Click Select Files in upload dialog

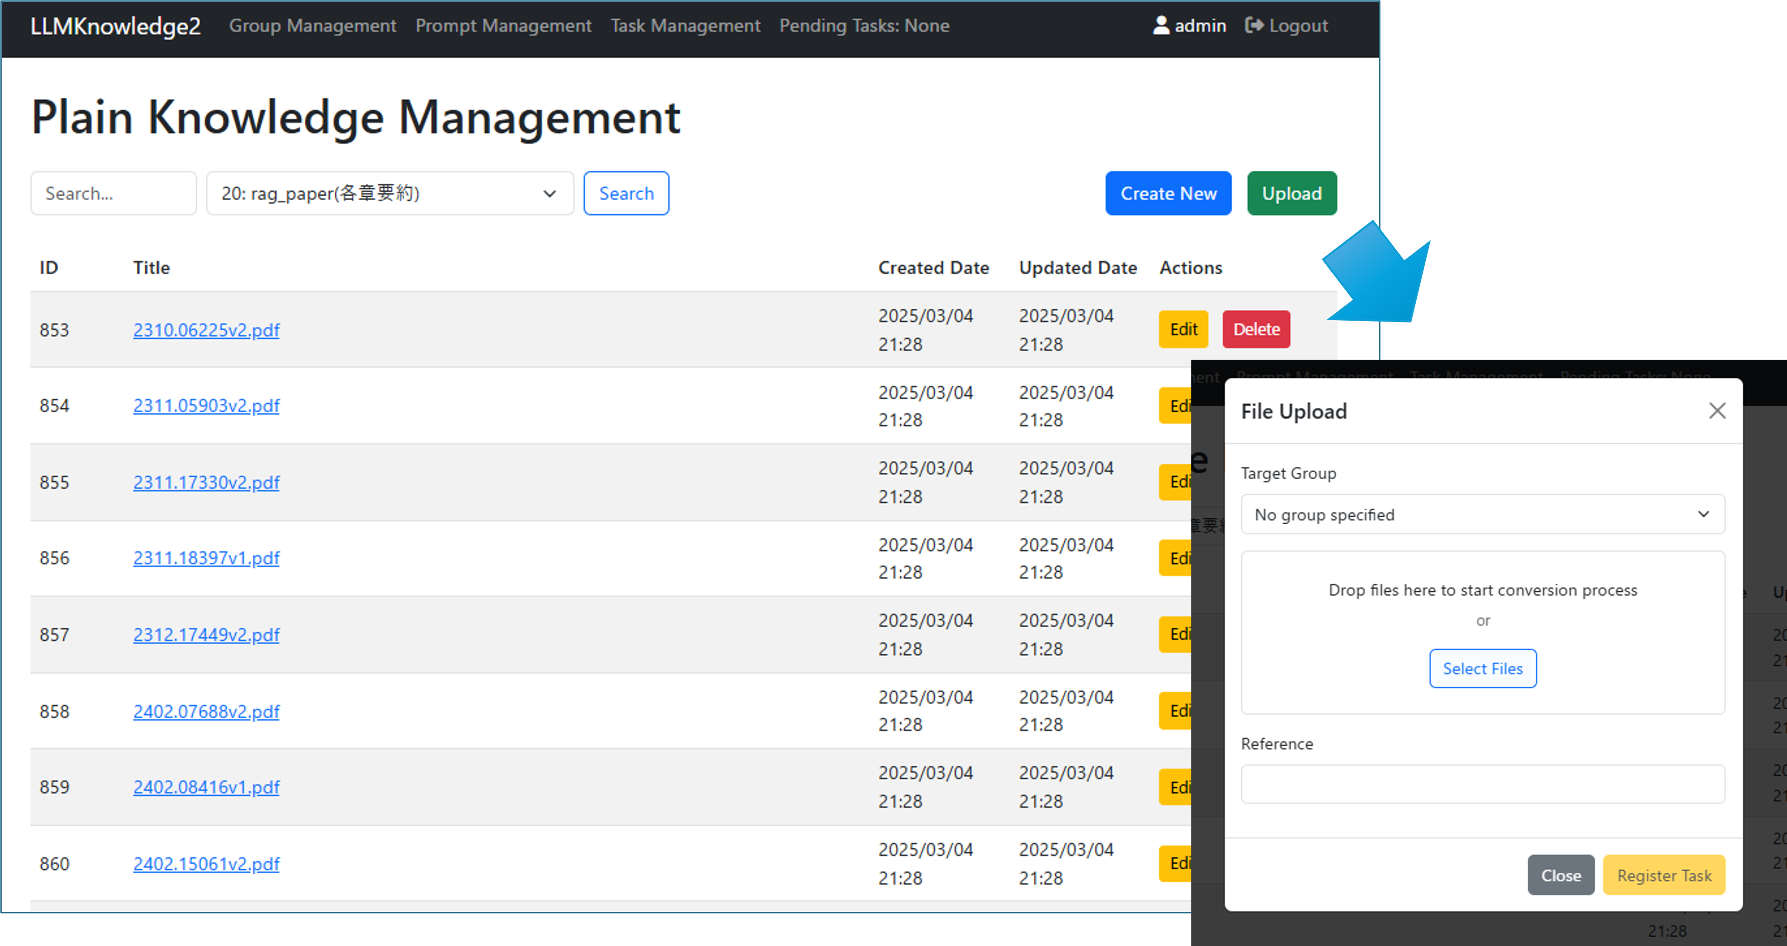click(1483, 669)
